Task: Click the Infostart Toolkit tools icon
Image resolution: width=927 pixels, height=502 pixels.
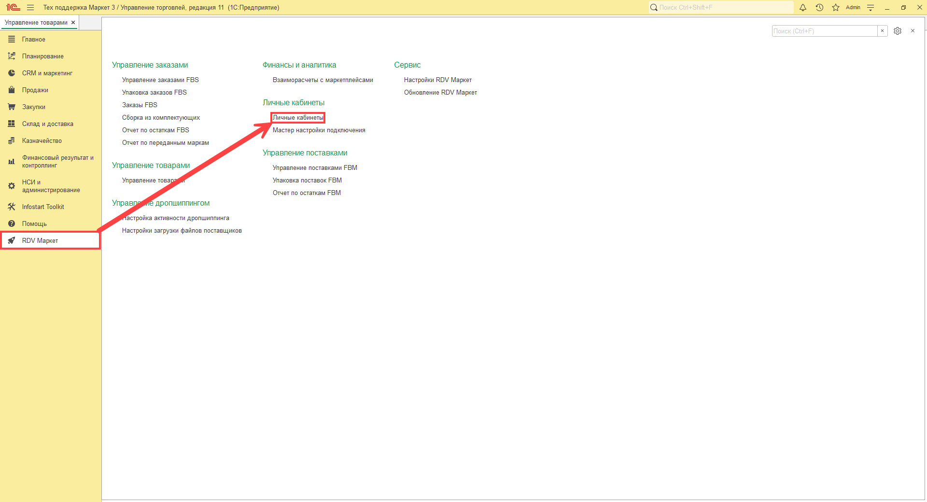Action: coord(12,207)
